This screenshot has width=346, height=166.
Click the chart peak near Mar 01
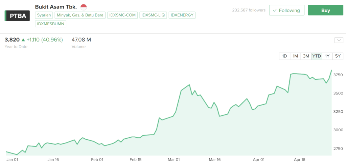click(x=189, y=85)
